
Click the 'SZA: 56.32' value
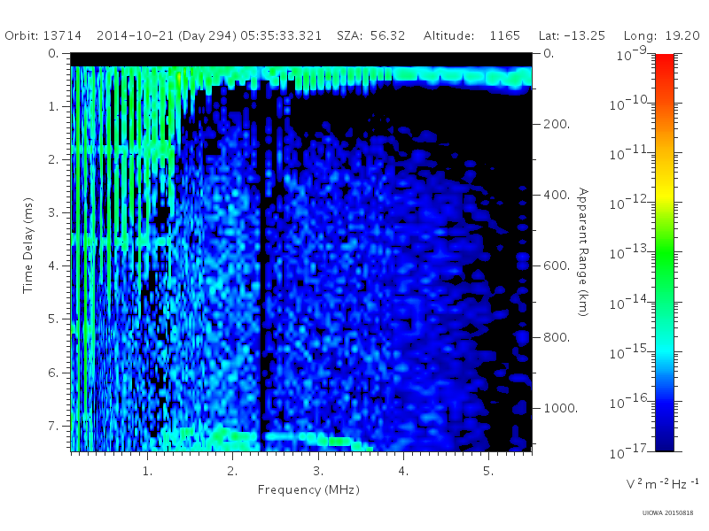pos(370,35)
